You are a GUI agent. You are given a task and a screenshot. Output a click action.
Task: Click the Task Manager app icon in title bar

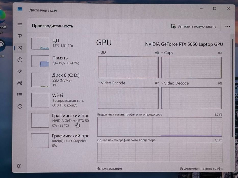20,9
